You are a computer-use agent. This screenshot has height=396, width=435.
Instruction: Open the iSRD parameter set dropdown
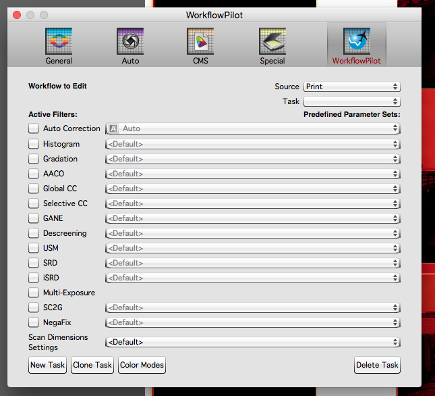point(252,278)
